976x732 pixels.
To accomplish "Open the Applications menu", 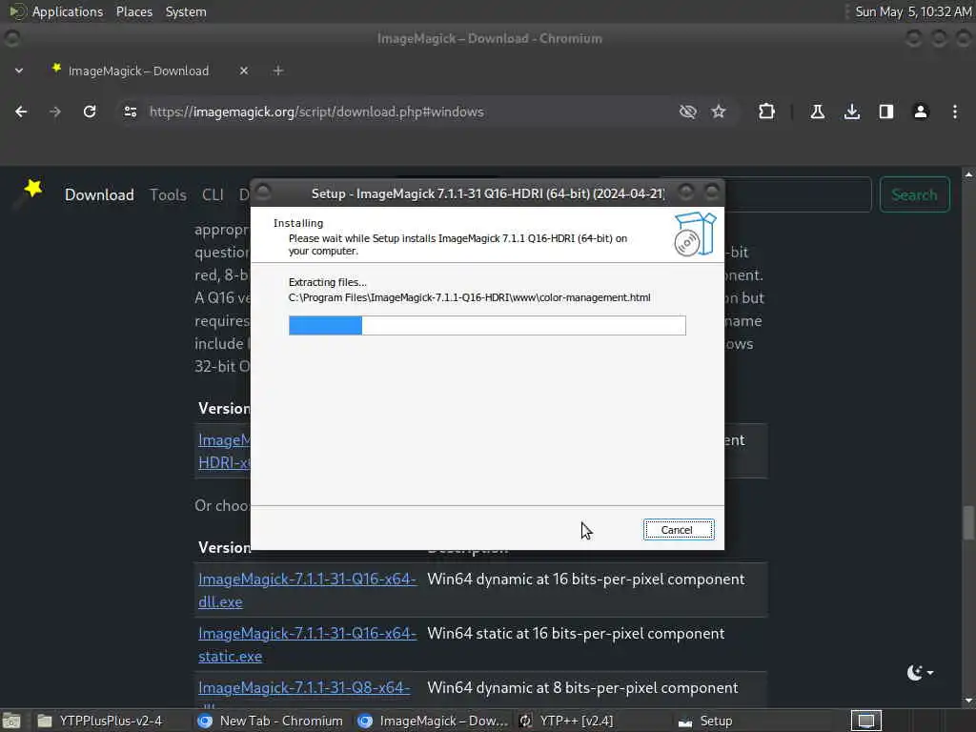I will (x=68, y=11).
